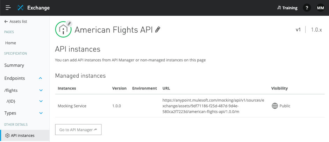Open the hamburger navigation menu
329x142 pixels.
(8, 8)
